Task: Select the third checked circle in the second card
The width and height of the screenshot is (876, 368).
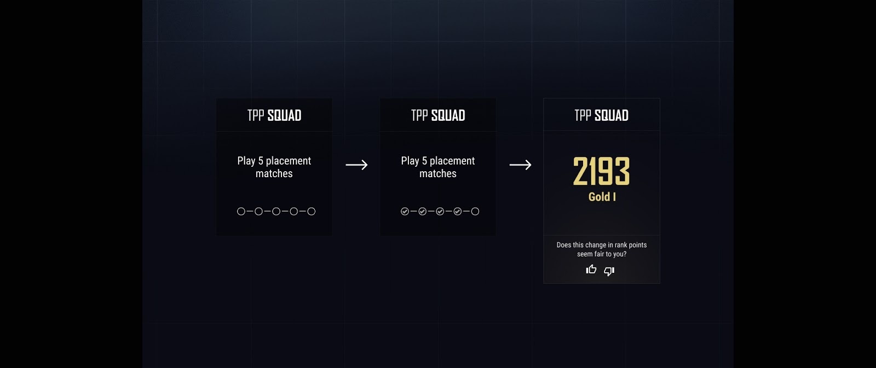Action: click(440, 212)
